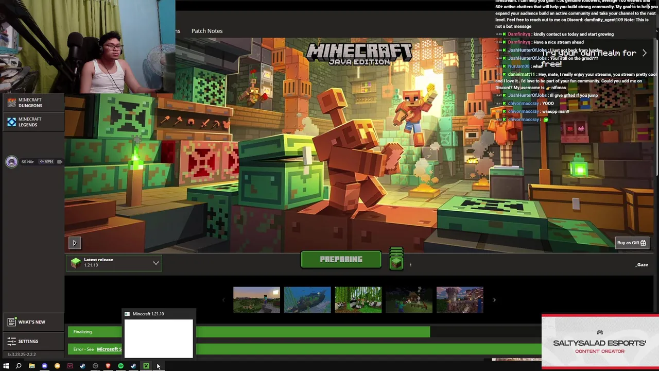The image size is (659, 371).
Task: Open the Microsoft Store error link
Action: (x=109, y=349)
